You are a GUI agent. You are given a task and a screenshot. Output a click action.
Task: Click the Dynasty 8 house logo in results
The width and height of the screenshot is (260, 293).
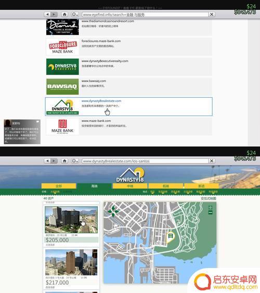pyautogui.click(x=62, y=107)
